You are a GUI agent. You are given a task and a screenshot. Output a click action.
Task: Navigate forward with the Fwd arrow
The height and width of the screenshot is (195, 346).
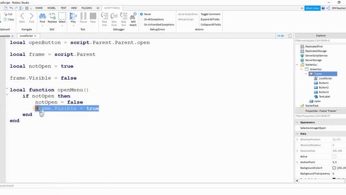pyautogui.click(x=31, y=16)
